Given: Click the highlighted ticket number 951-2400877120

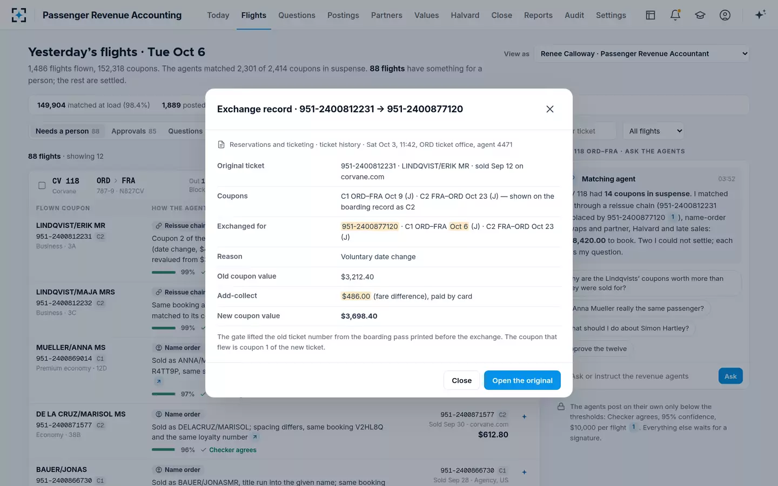Looking at the screenshot, I should click(x=370, y=226).
